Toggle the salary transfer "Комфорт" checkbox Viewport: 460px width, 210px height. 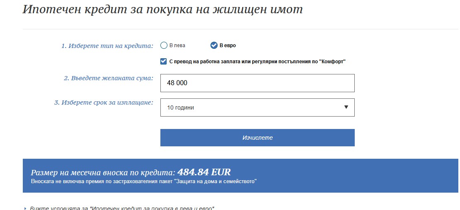(164, 62)
